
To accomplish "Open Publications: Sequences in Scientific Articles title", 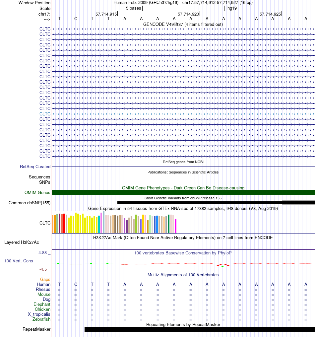I will coord(183,172).
